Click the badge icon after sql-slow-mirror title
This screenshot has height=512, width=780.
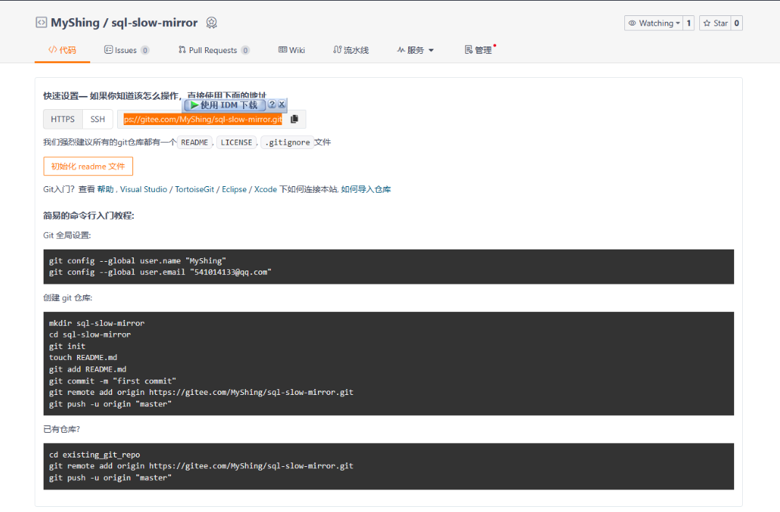211,23
